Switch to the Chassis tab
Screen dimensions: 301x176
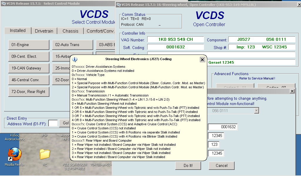pos(71,31)
